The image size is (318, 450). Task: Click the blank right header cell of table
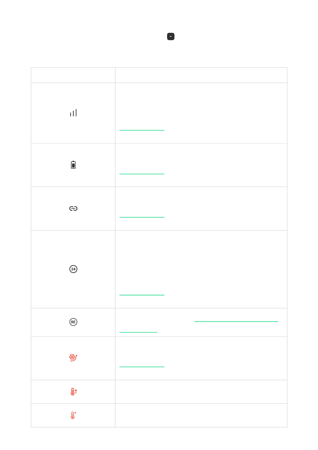click(201, 75)
